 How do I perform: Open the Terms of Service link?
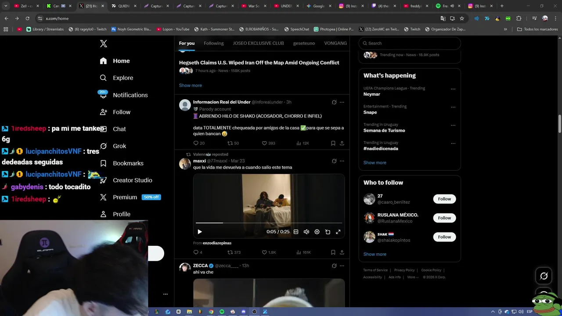(x=375, y=270)
